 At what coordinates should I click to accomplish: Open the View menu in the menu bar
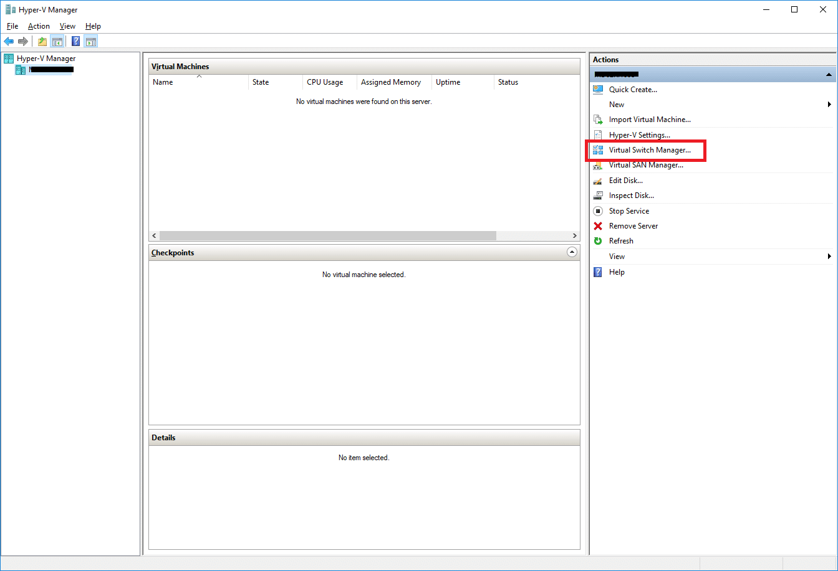point(67,26)
